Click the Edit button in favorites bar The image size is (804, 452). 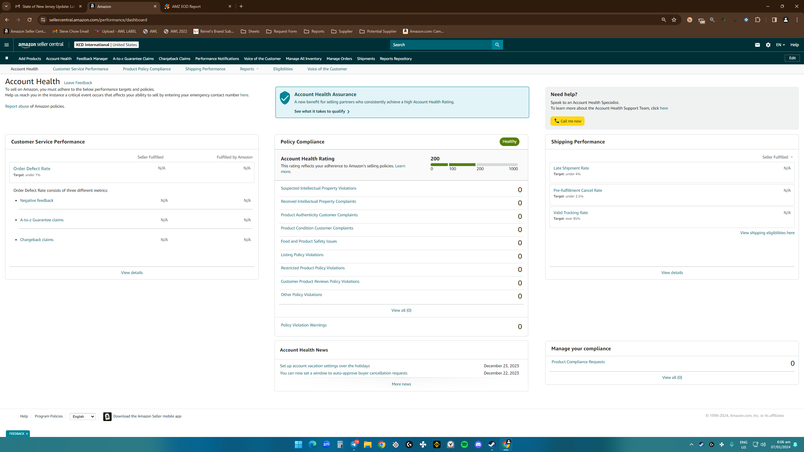tap(792, 58)
